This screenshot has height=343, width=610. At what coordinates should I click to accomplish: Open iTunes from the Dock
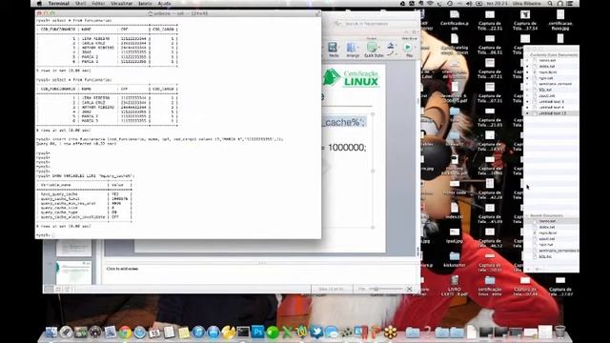tap(198, 333)
